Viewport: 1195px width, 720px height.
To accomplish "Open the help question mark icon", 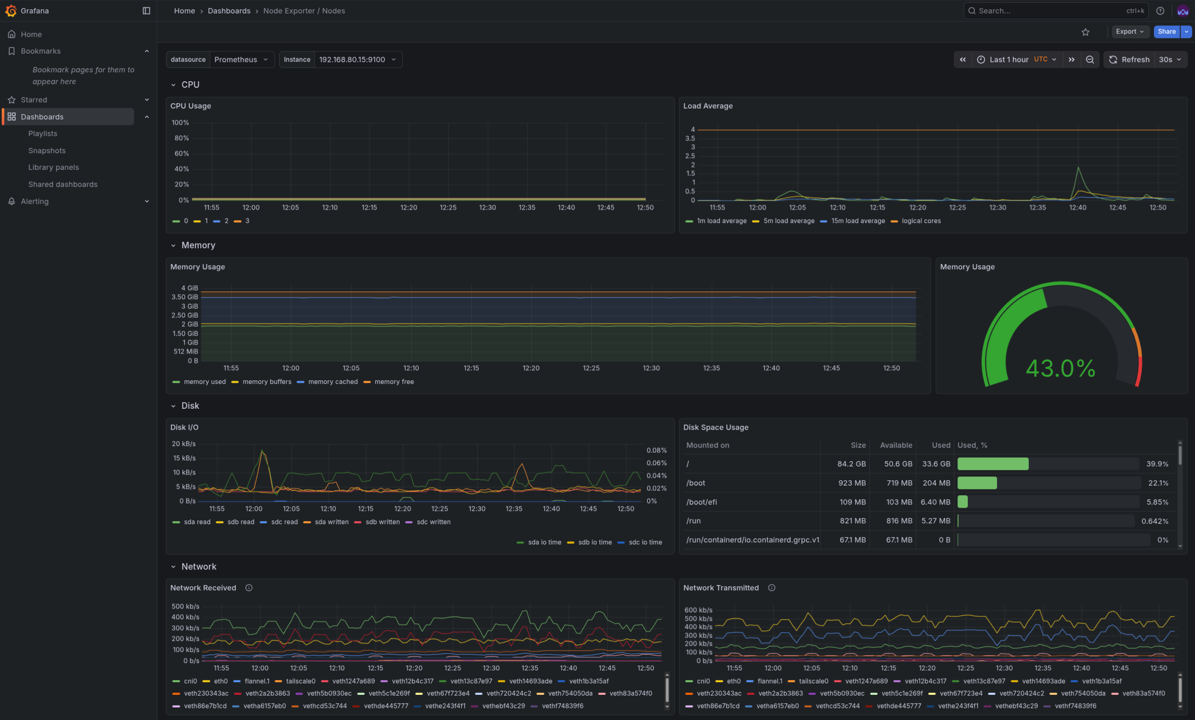I will coord(1160,11).
